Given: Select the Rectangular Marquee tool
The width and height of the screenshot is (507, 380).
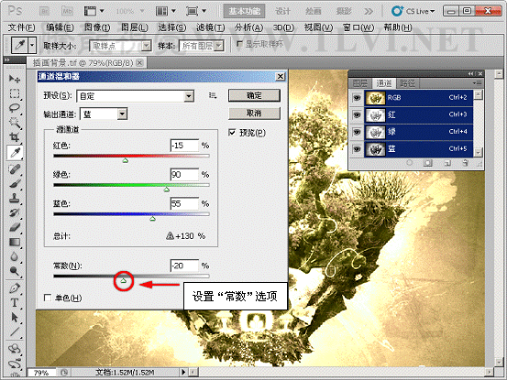Looking at the screenshot, I should click(15, 93).
